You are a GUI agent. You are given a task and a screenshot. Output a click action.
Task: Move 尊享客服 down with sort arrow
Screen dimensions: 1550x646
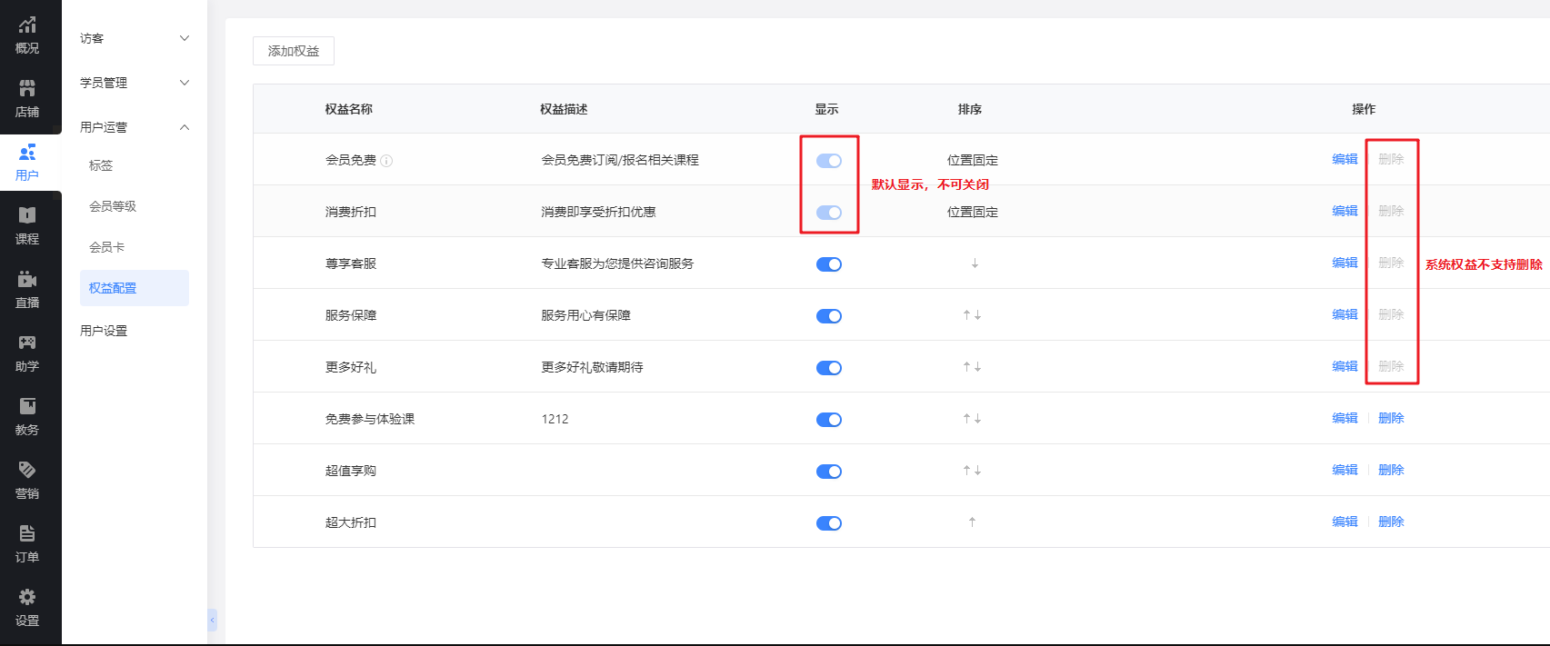point(975,263)
